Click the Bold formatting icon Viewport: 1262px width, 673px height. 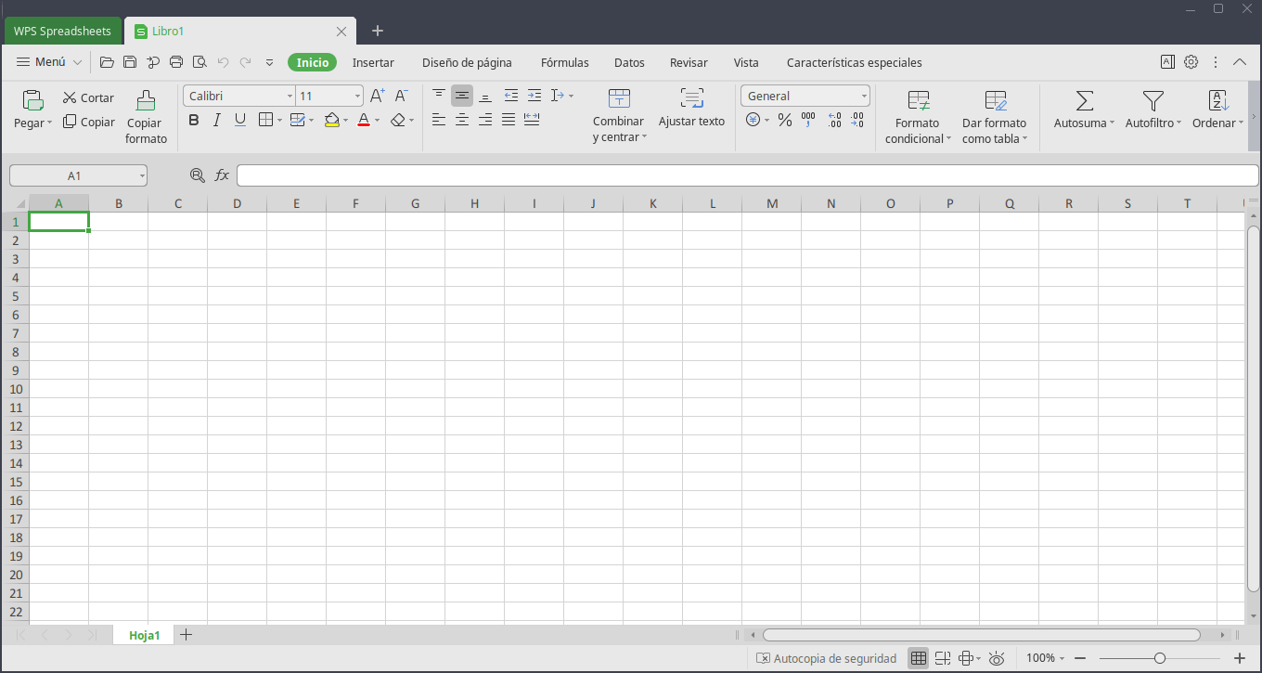point(194,120)
